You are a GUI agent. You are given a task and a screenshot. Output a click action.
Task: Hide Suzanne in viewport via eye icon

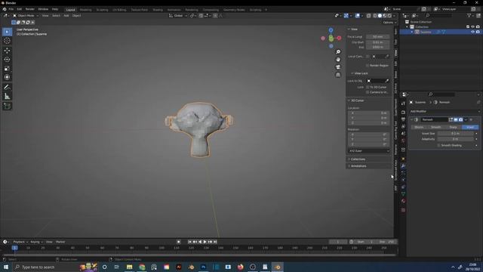pyautogui.click(x=472, y=32)
